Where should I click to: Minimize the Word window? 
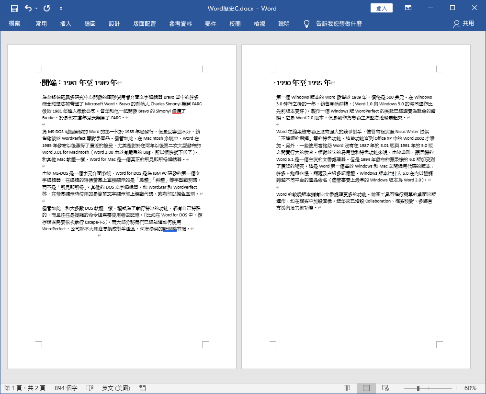pos(430,8)
